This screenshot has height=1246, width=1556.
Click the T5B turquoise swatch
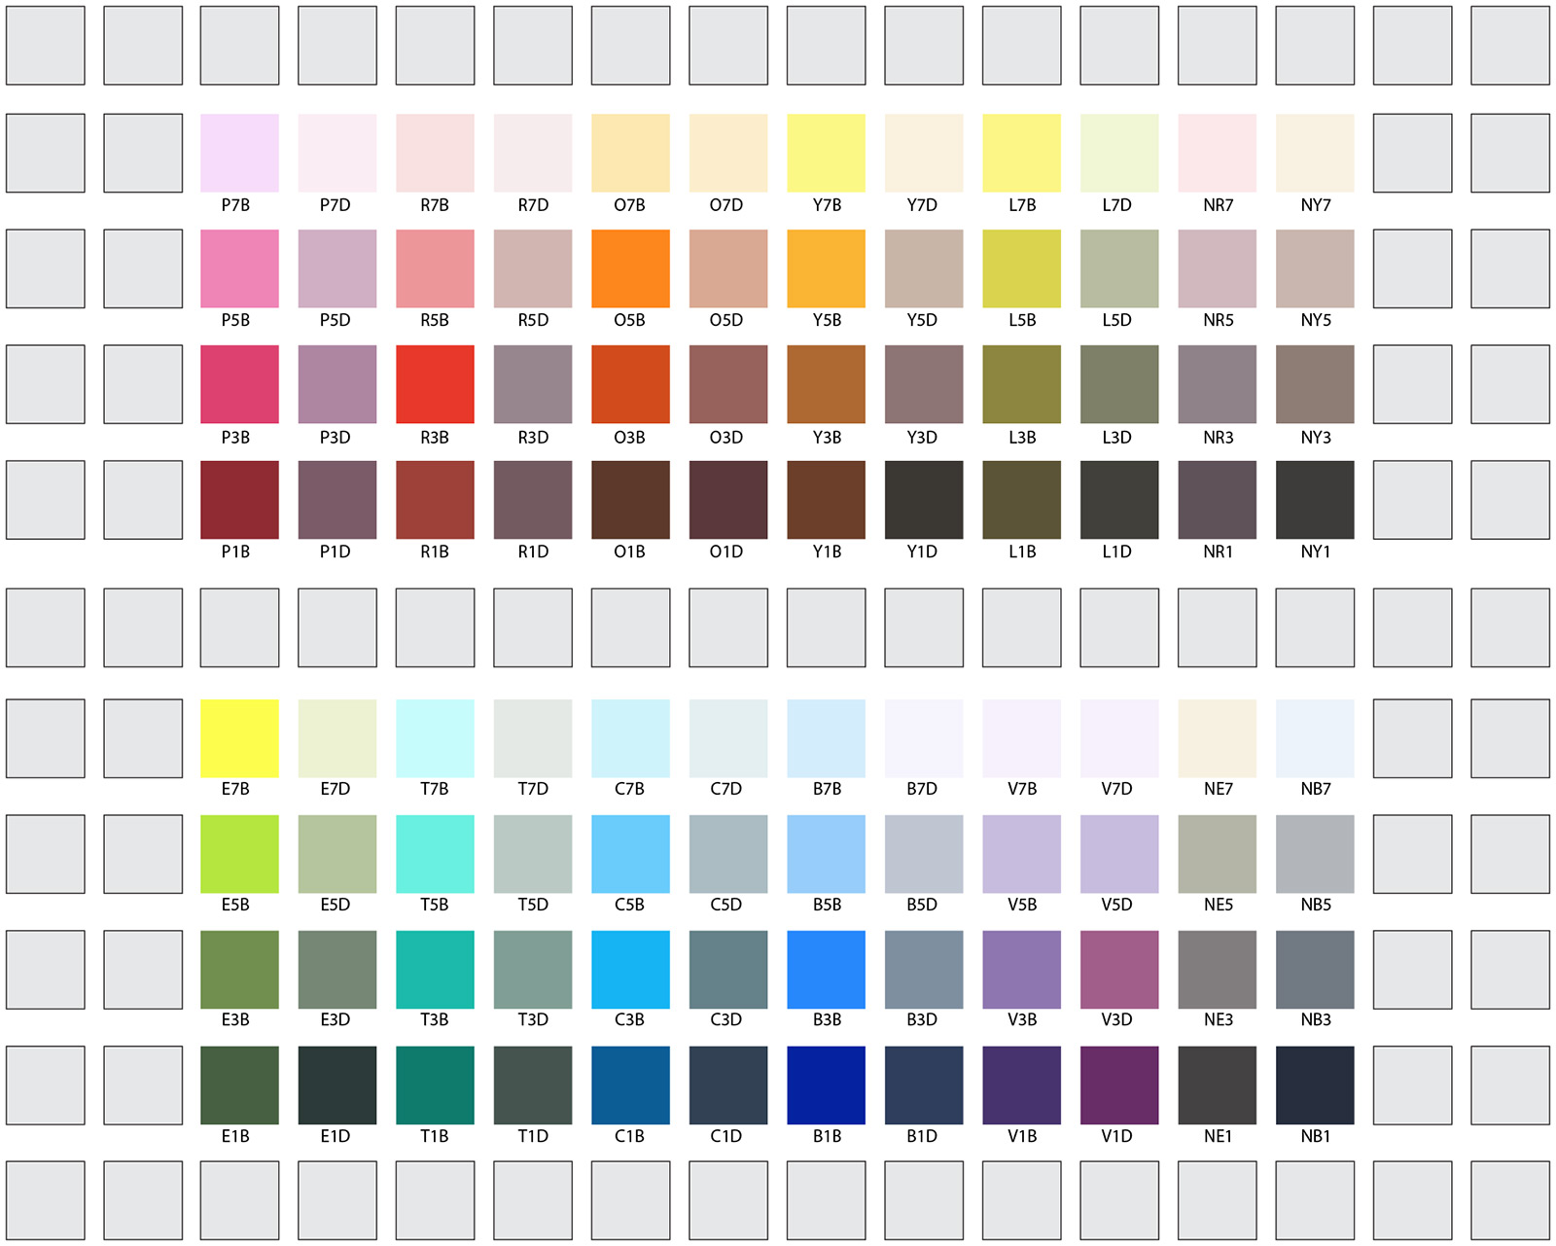pos(435,854)
